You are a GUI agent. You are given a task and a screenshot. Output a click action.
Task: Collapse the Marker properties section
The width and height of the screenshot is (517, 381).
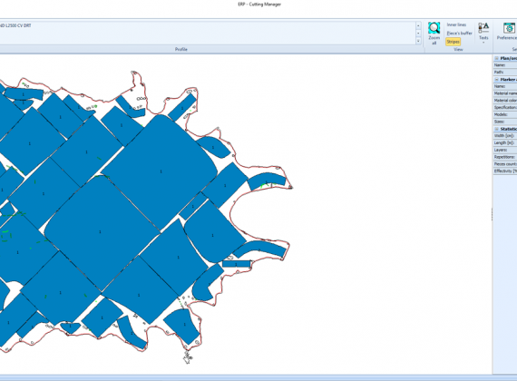click(x=496, y=80)
